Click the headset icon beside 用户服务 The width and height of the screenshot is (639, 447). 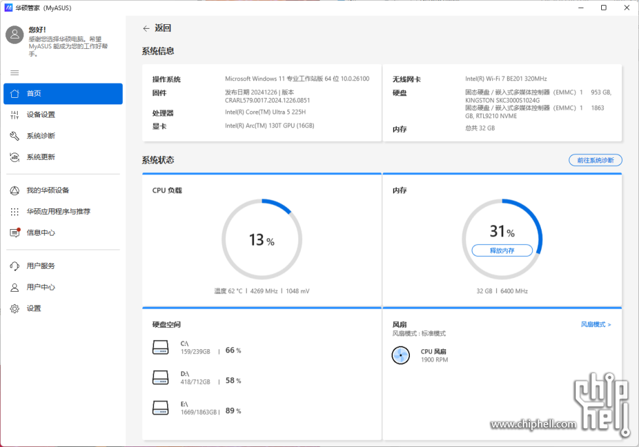click(14, 266)
